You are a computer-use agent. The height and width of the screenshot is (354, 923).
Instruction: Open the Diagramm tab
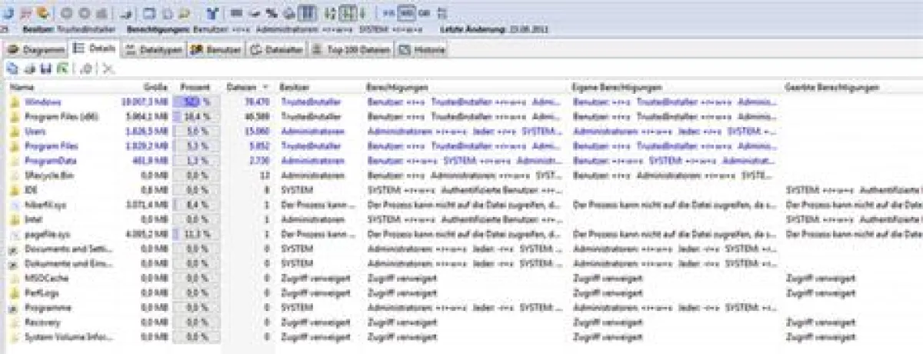pyautogui.click(x=36, y=49)
